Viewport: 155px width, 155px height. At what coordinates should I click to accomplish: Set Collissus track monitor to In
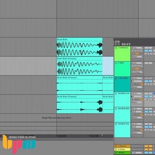133,54
